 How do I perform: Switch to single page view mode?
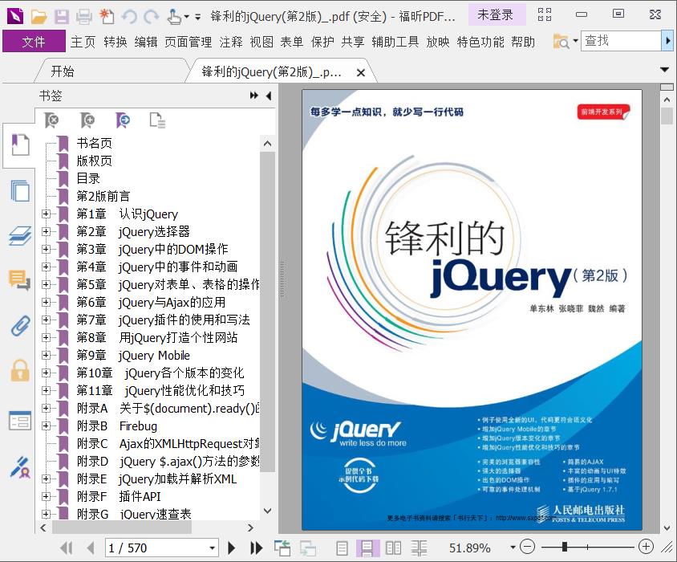(342, 548)
